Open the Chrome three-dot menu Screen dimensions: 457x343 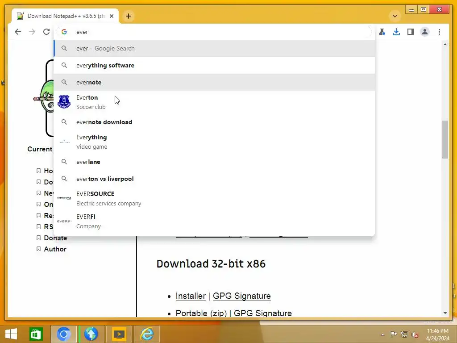click(439, 32)
